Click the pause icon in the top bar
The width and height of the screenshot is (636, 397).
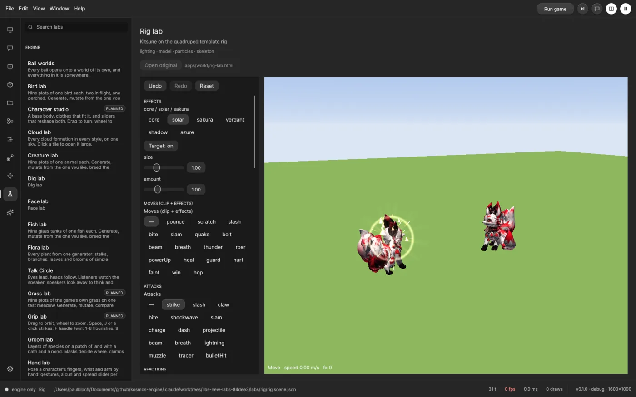pyautogui.click(x=626, y=9)
